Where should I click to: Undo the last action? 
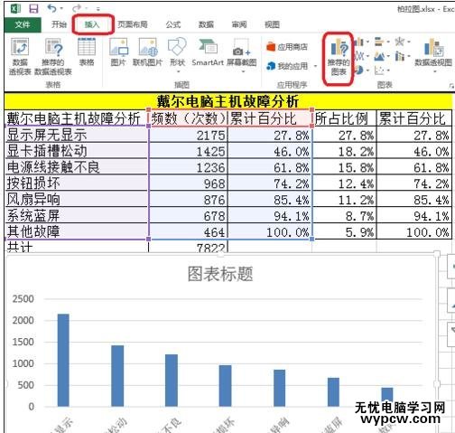pos(51,8)
